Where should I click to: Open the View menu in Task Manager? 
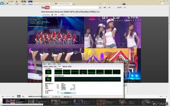54,64
